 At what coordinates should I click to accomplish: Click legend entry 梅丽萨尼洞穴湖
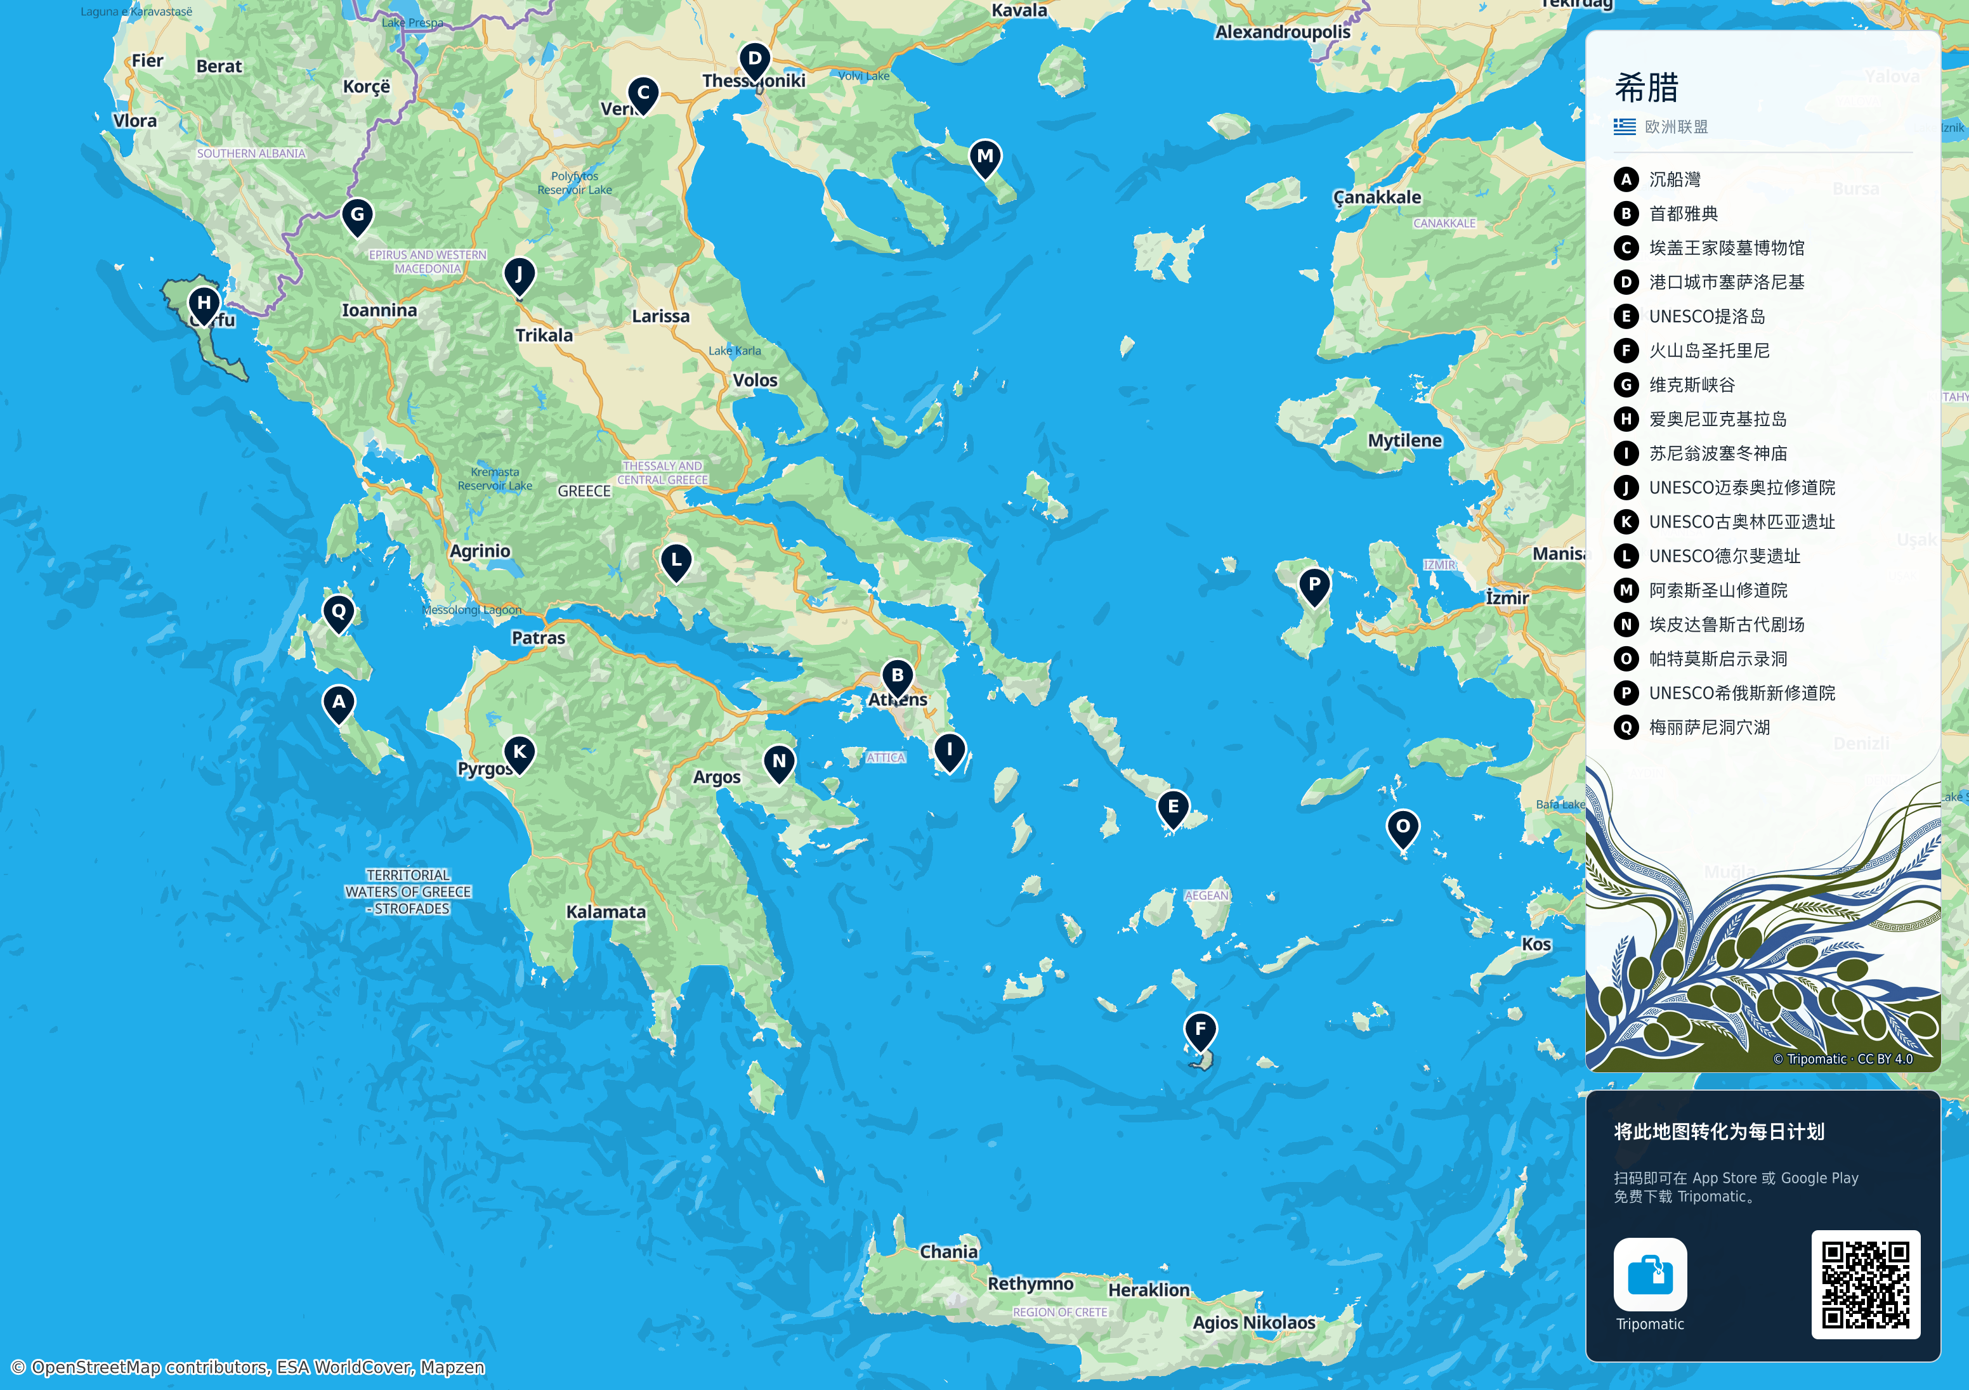(x=1692, y=727)
